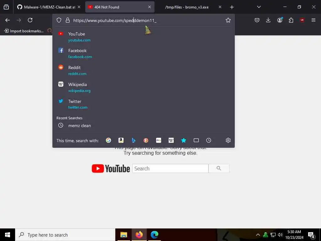Switch to /tmp/files - bromo_v3.exe tab
The width and height of the screenshot is (321, 241).
tap(187, 7)
